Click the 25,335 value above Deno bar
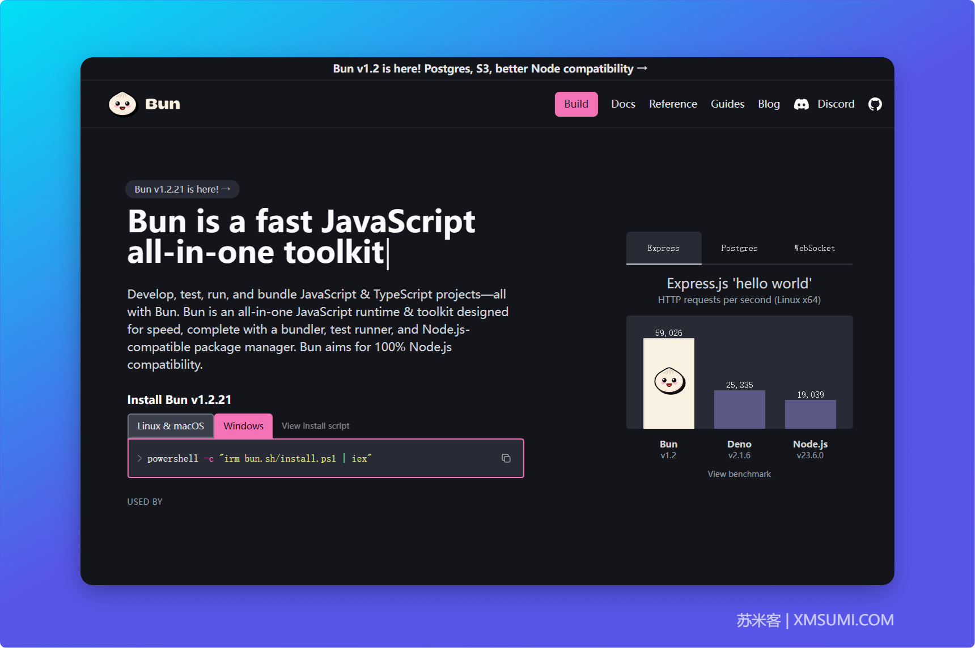975x648 pixels. coord(740,385)
